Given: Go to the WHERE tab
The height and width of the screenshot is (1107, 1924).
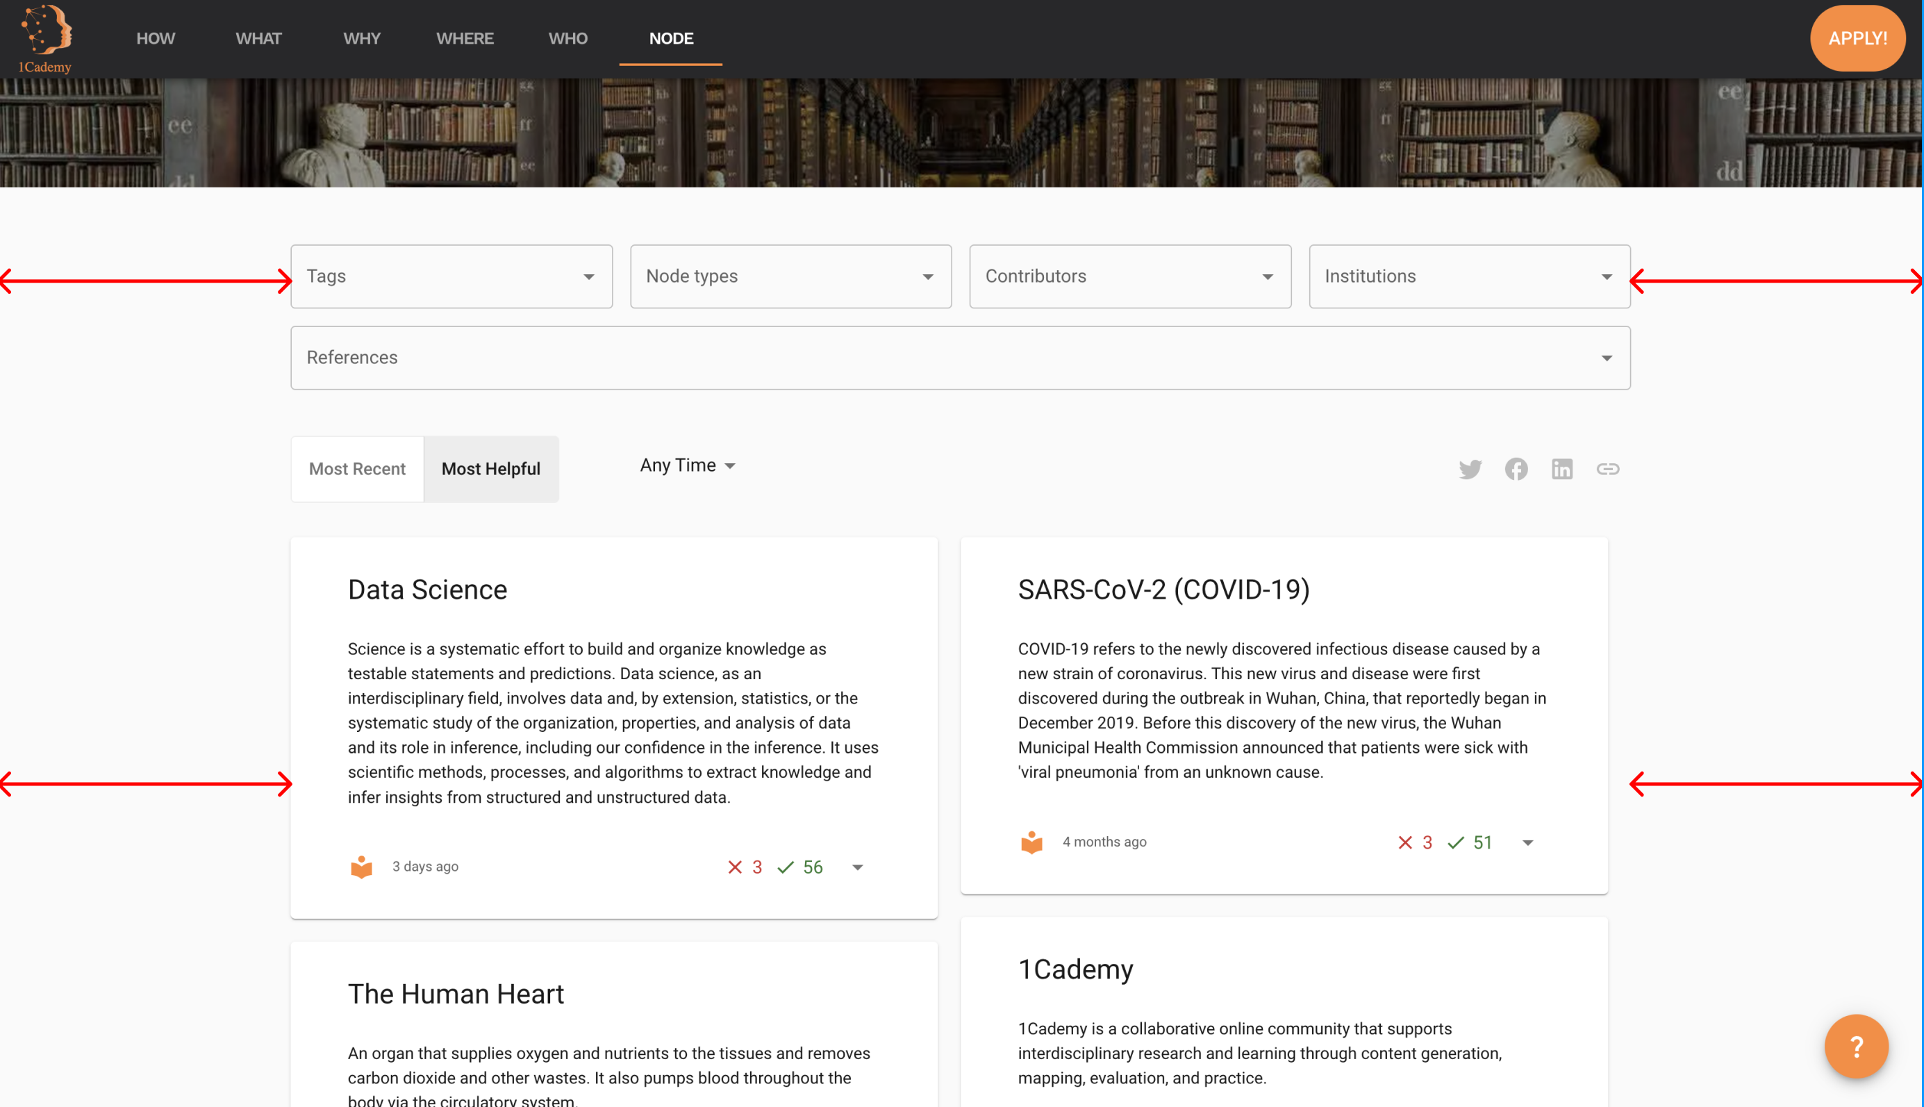Looking at the screenshot, I should coord(465,39).
